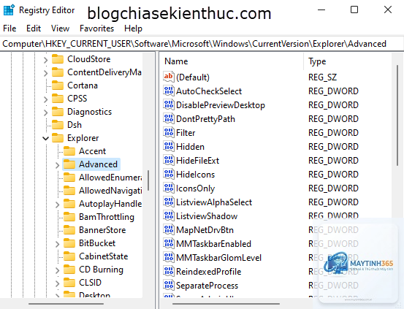
Task: Select the HideFileExt value name
Action: [x=198, y=161]
